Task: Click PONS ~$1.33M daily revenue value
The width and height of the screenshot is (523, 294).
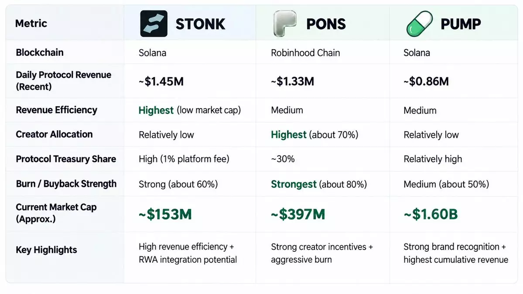Action: click(x=293, y=81)
